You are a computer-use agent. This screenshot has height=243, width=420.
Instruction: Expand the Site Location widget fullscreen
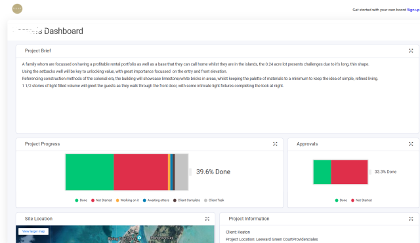pos(207,219)
